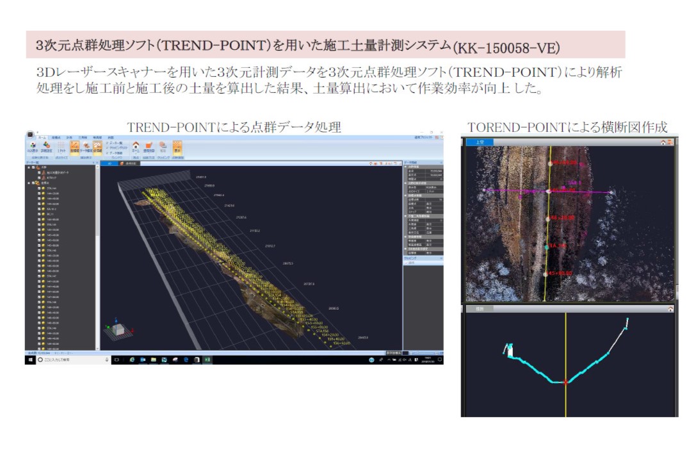
Task: Toggle the データ情報 window checkbox
Action: [x=107, y=153]
